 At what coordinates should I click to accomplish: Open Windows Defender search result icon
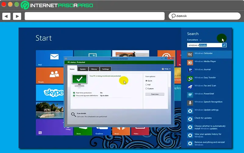tap(190, 54)
